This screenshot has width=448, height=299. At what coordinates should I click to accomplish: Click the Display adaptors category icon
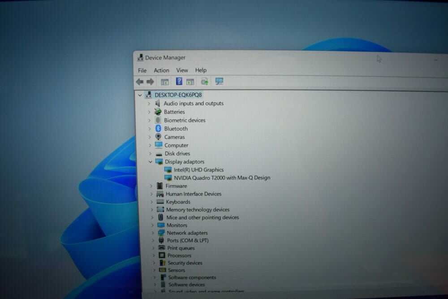[x=159, y=161]
